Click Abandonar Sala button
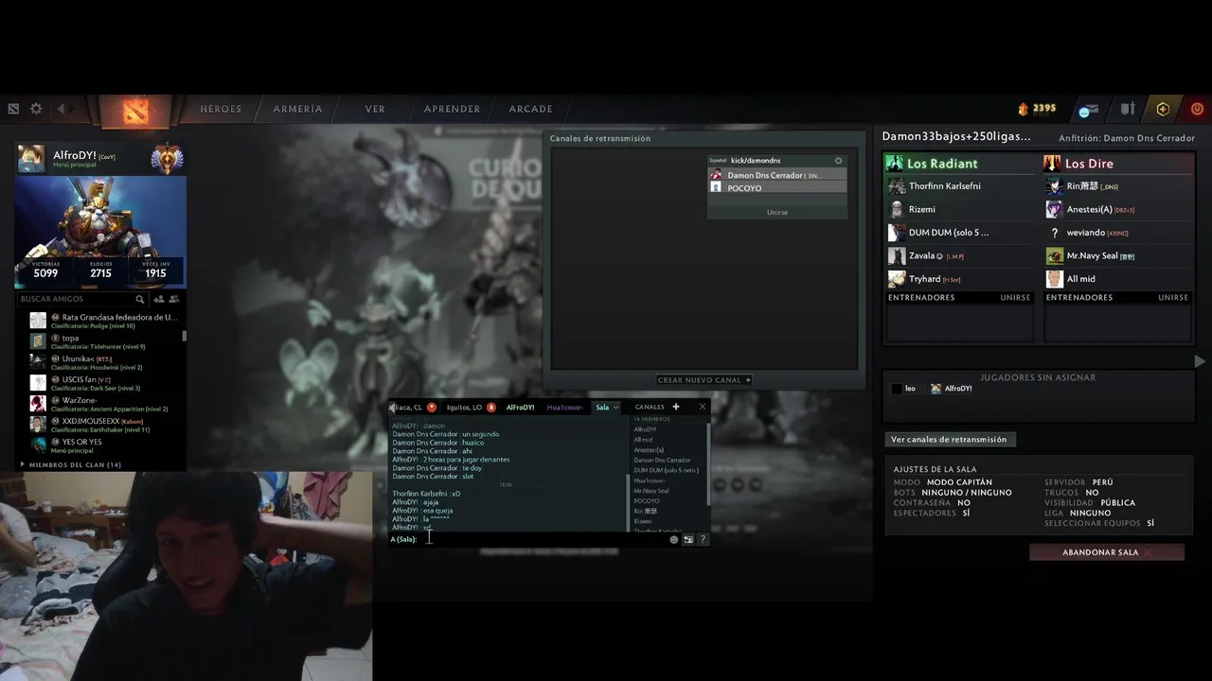Viewport: 1212px width, 681px height. point(1106,552)
